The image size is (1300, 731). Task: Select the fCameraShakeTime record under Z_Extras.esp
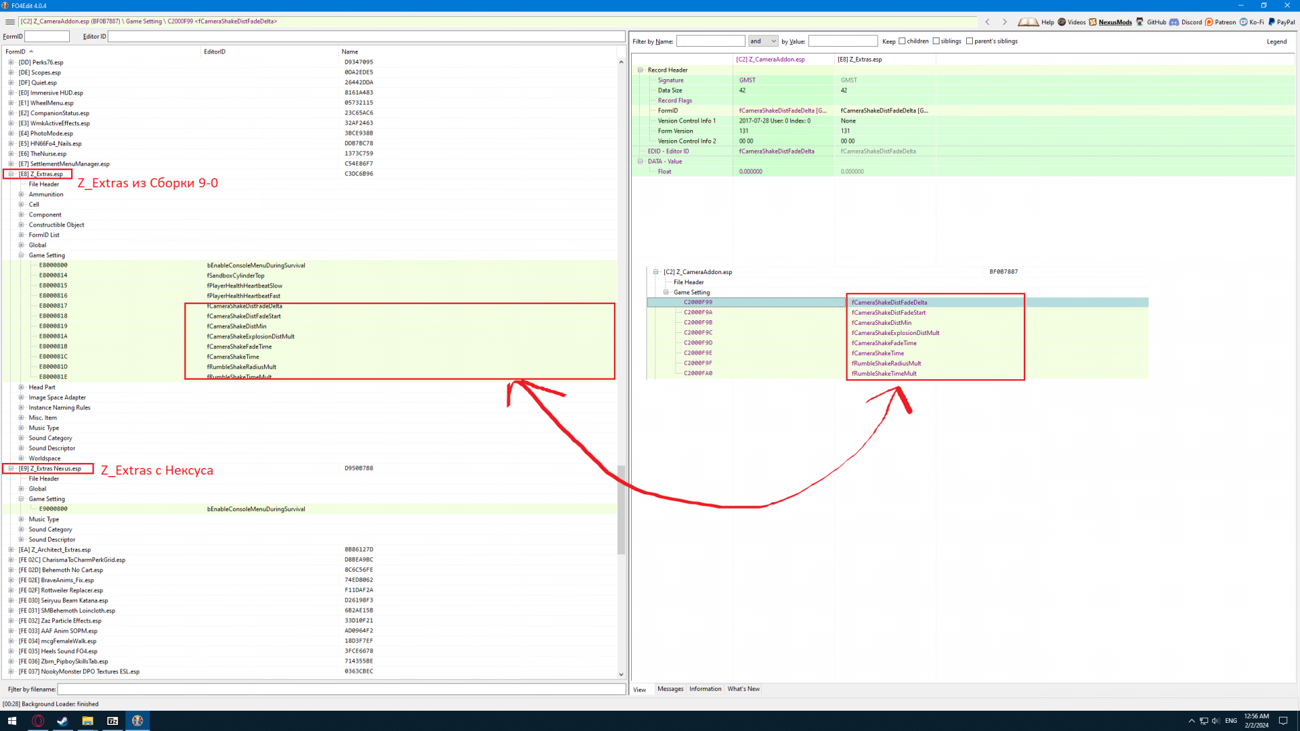point(233,357)
